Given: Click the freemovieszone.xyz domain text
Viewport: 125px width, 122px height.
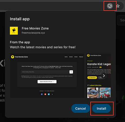Looking at the screenshot, I should pos(33,33).
